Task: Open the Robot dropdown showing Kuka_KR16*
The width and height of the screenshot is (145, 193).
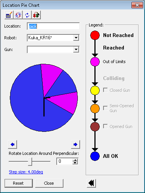Action: point(76,38)
